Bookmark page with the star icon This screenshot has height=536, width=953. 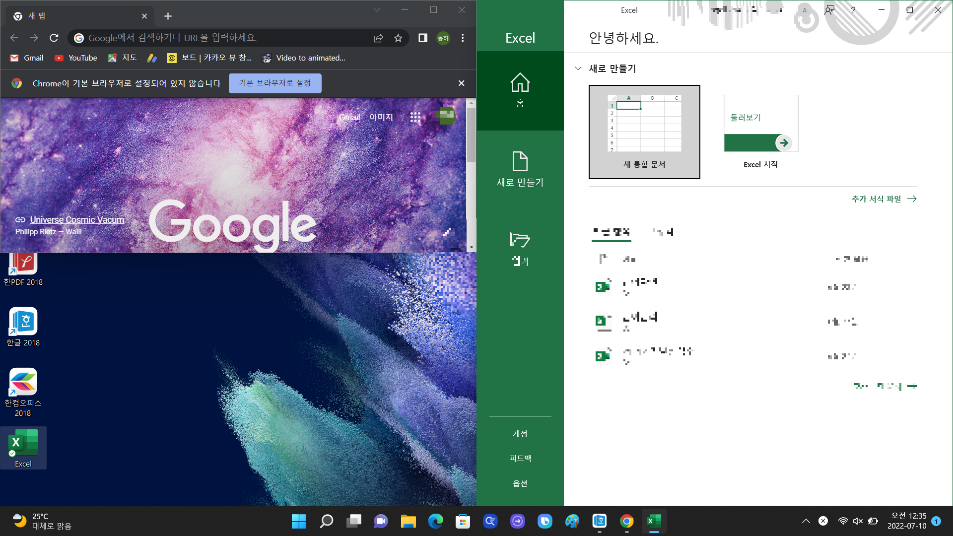[x=398, y=38]
